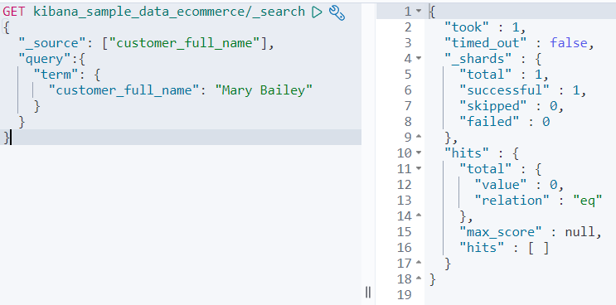Fold at the closing arrow on line 18
The image size is (616, 305).
(x=419, y=278)
